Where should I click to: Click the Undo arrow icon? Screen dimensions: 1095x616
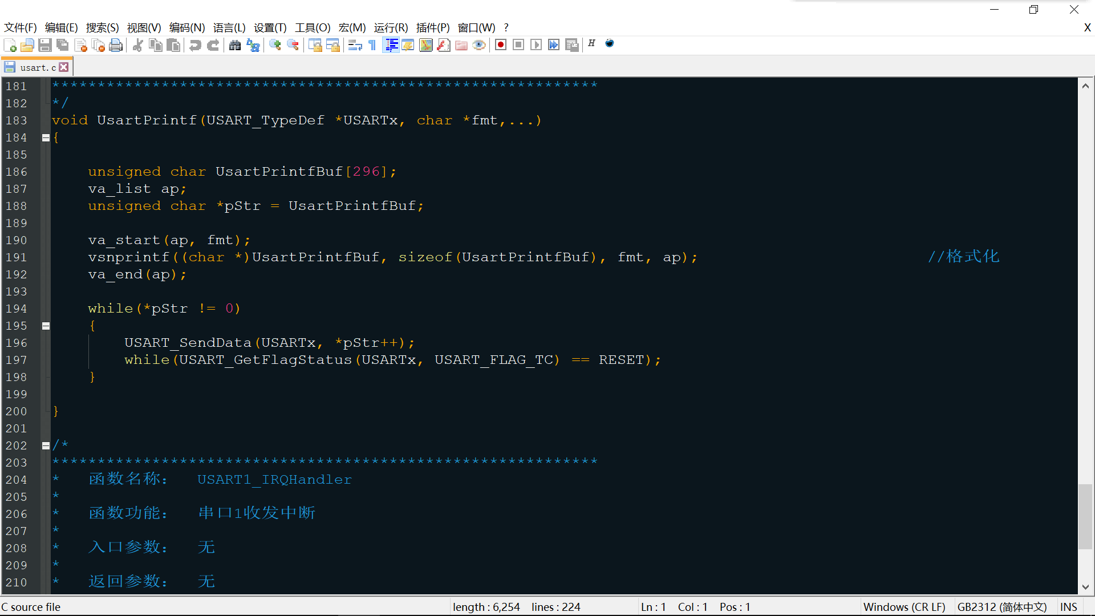195,45
